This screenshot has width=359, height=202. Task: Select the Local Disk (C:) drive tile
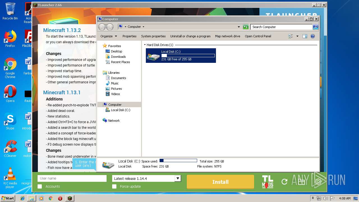coord(181,56)
